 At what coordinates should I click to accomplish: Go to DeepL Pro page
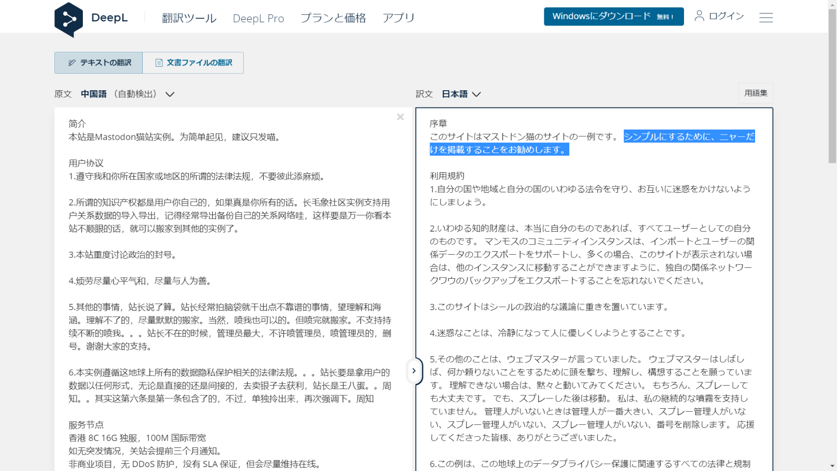(258, 18)
